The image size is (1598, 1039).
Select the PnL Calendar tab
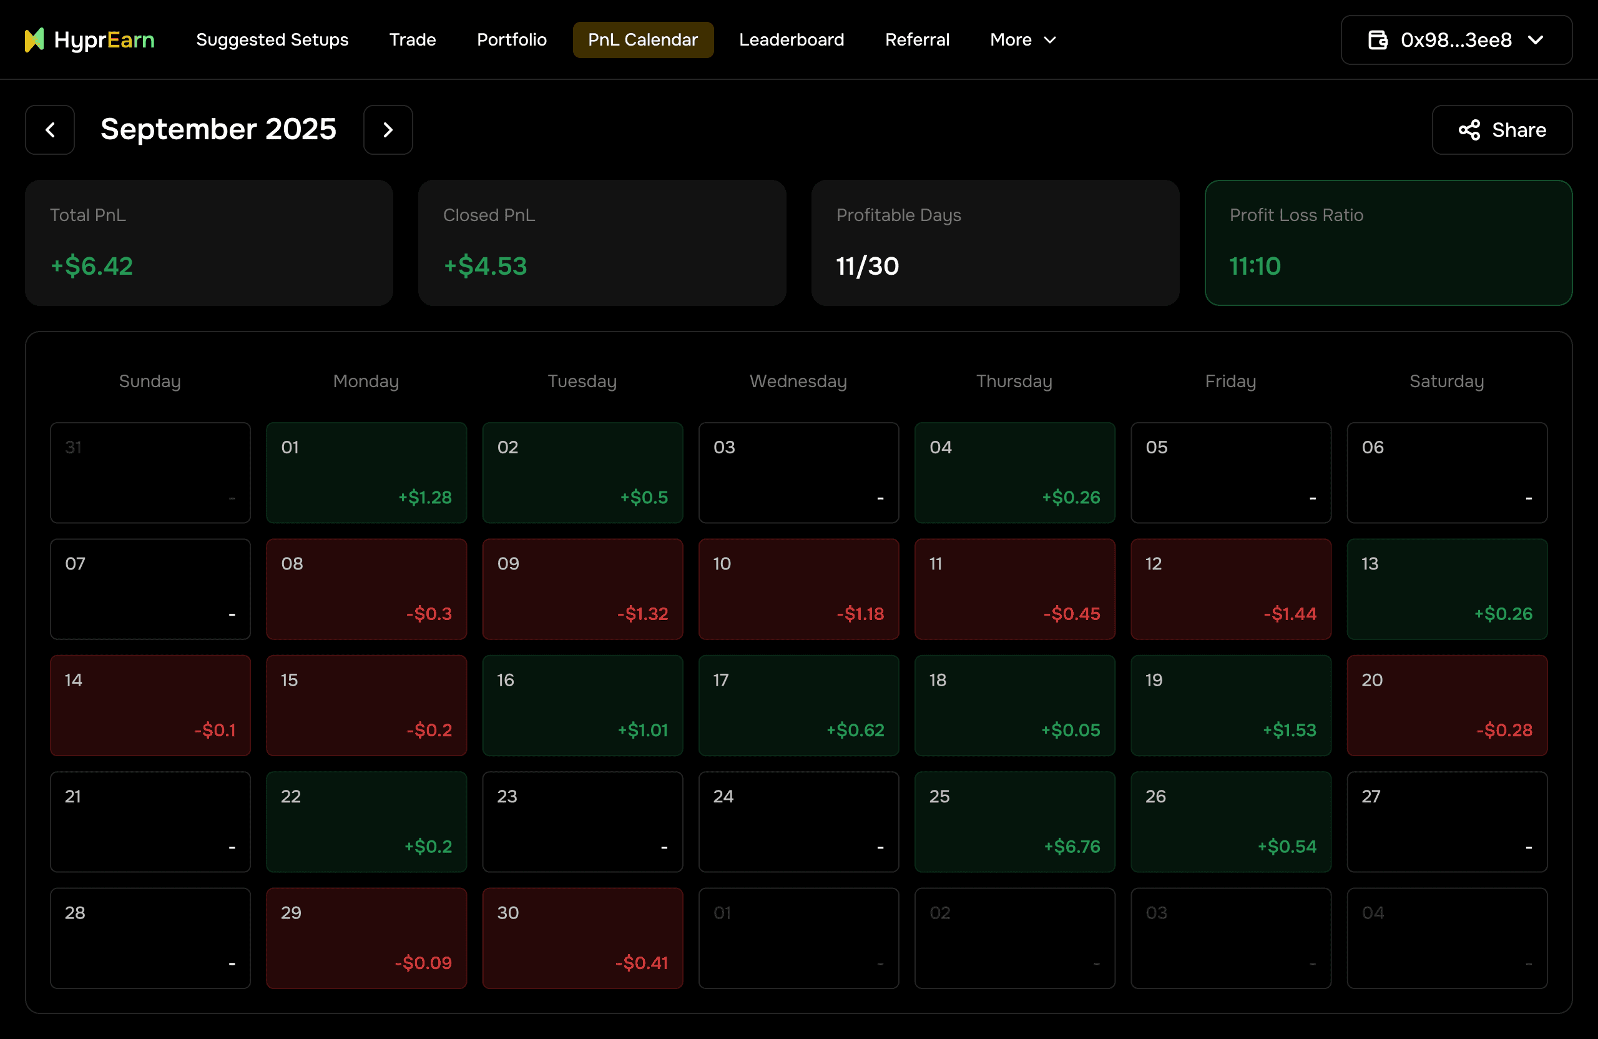click(x=642, y=39)
